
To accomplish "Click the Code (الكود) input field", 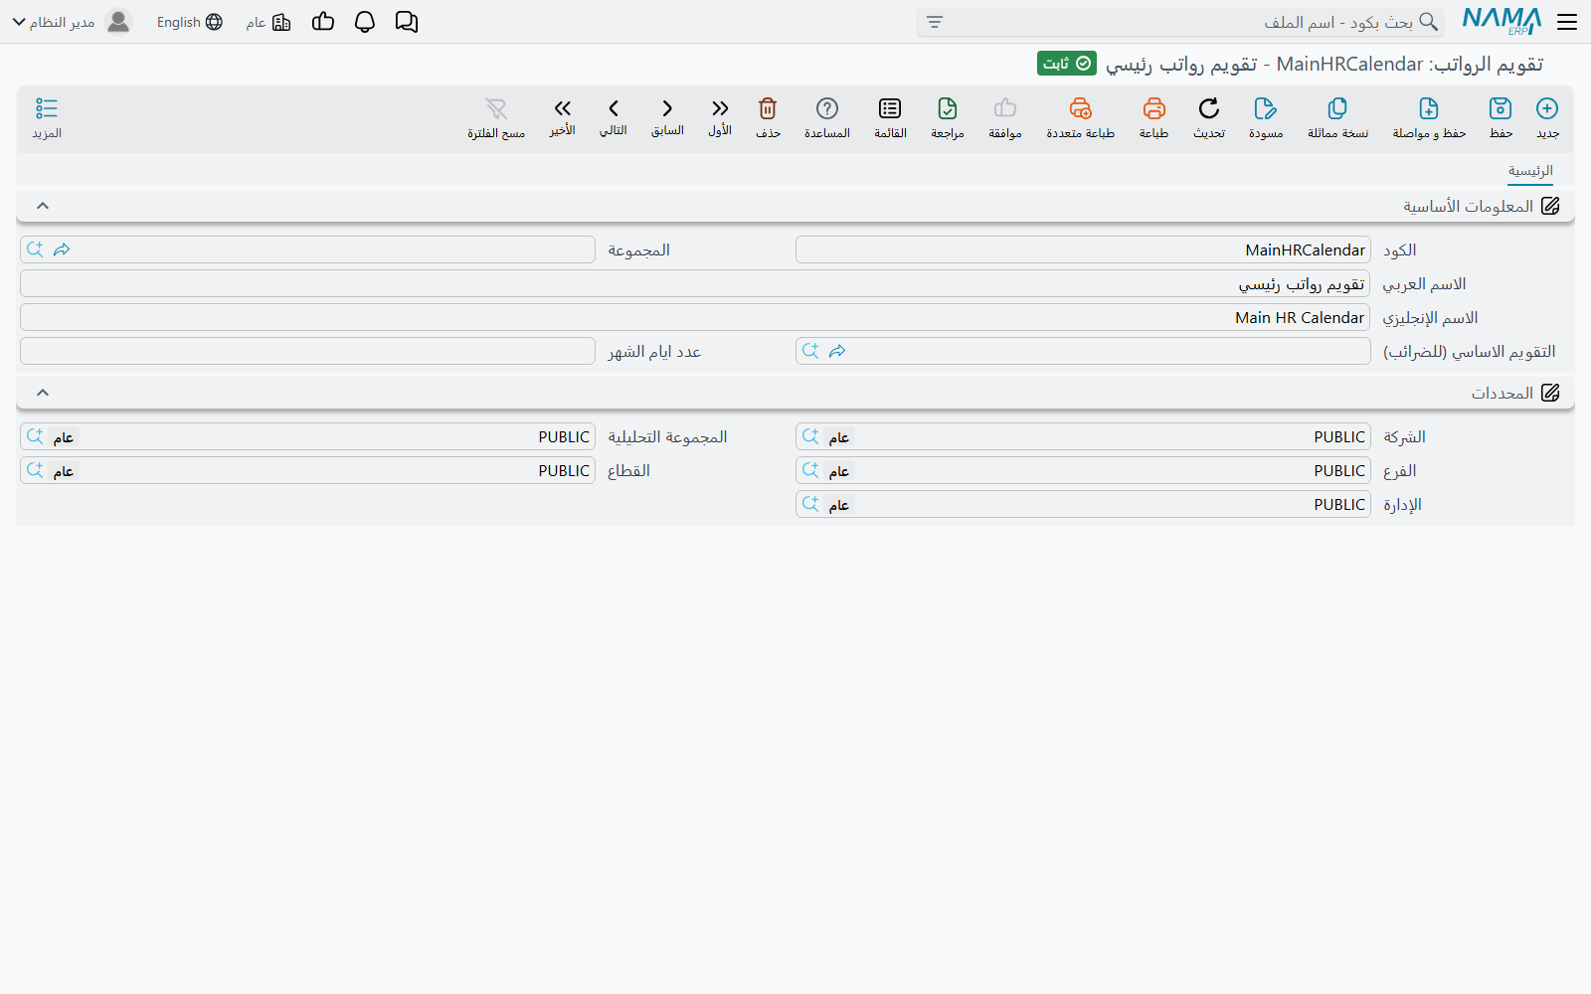I will [x=1083, y=249].
